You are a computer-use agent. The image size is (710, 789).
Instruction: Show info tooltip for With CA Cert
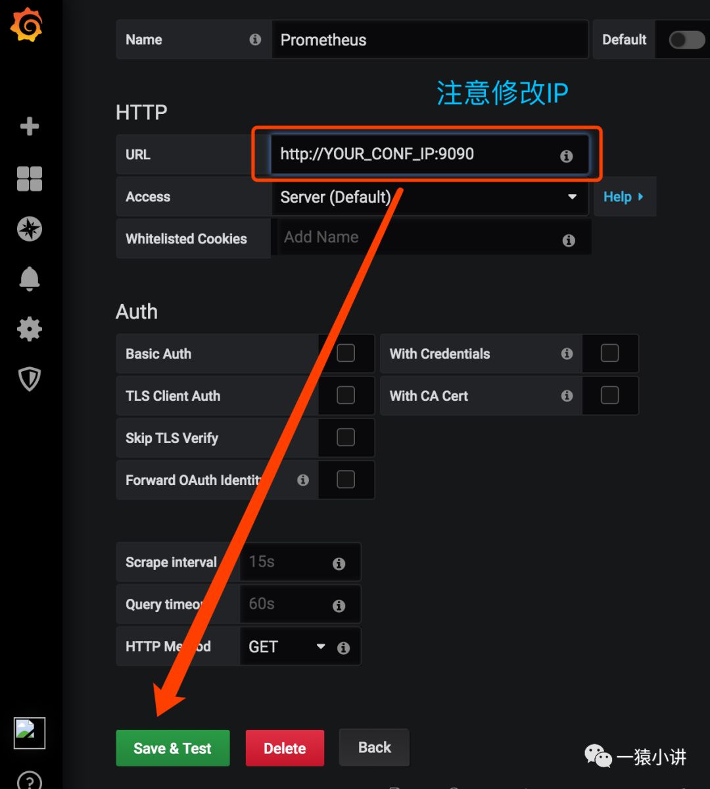(567, 396)
